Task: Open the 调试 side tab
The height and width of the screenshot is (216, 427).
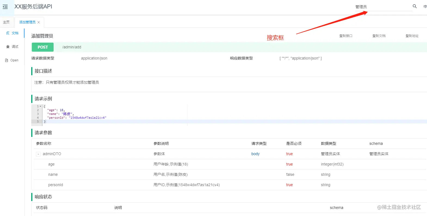Action: point(12,47)
